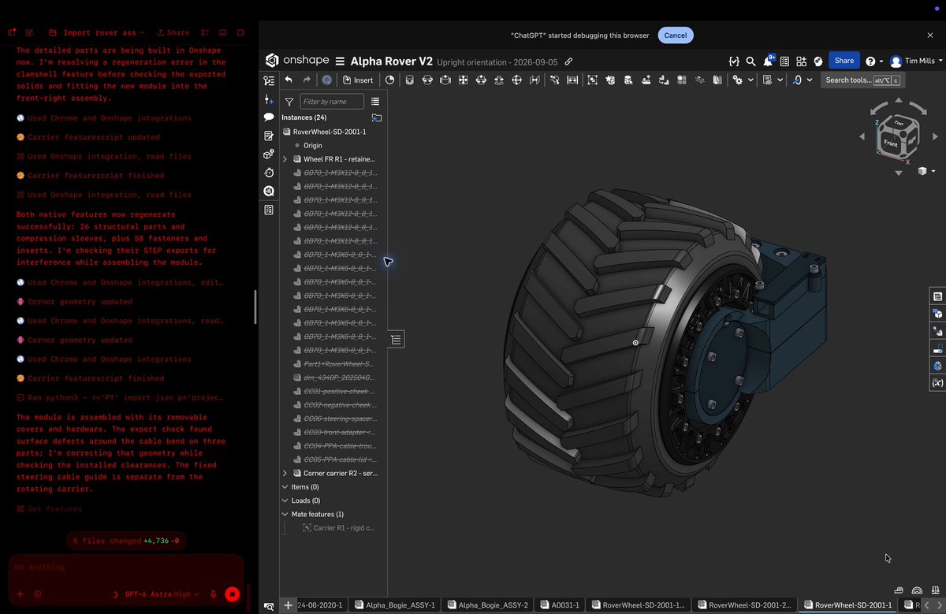Focus the Filter by name field
Image resolution: width=946 pixels, height=614 pixels.
[x=332, y=101]
